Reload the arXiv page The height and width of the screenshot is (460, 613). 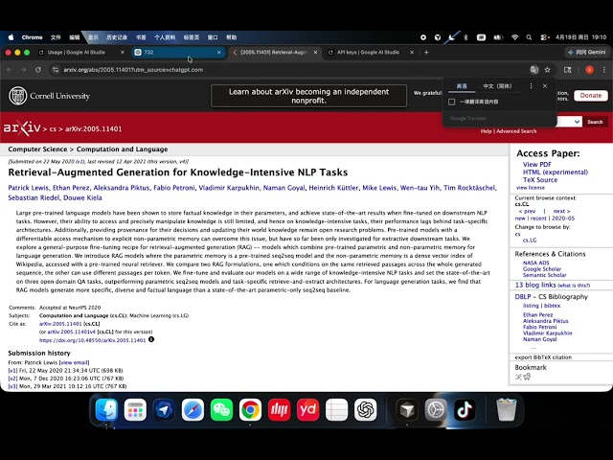tap(38, 70)
